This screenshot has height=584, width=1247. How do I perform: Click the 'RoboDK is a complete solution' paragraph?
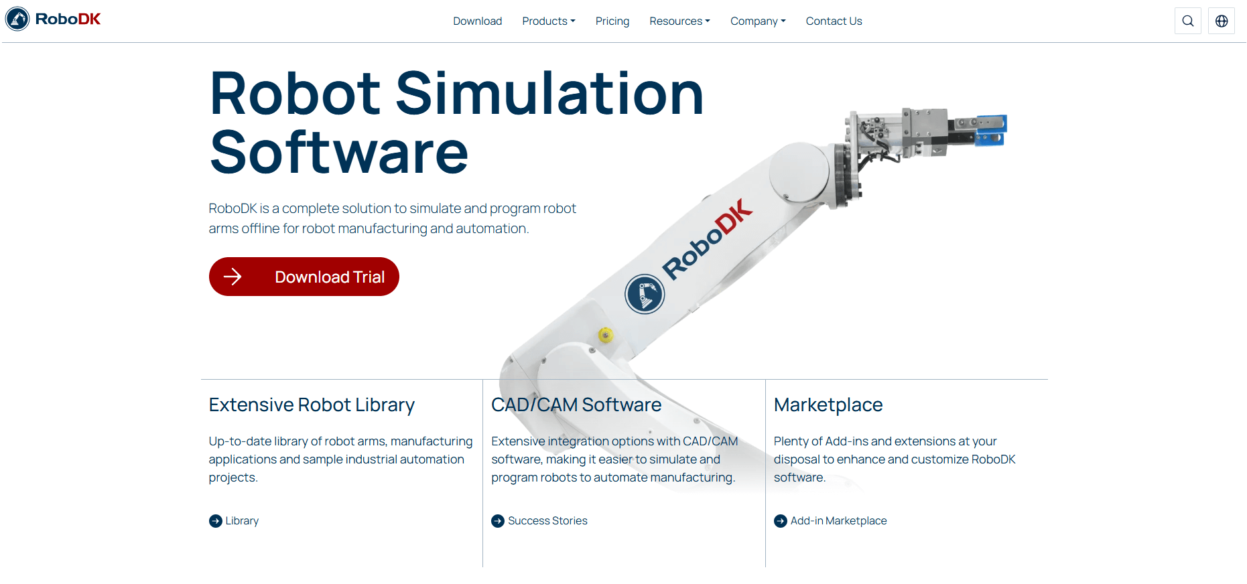[x=392, y=218]
